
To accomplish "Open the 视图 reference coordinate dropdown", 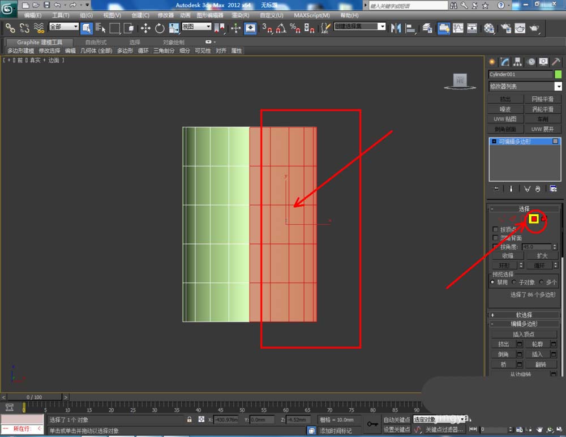I will tap(196, 27).
